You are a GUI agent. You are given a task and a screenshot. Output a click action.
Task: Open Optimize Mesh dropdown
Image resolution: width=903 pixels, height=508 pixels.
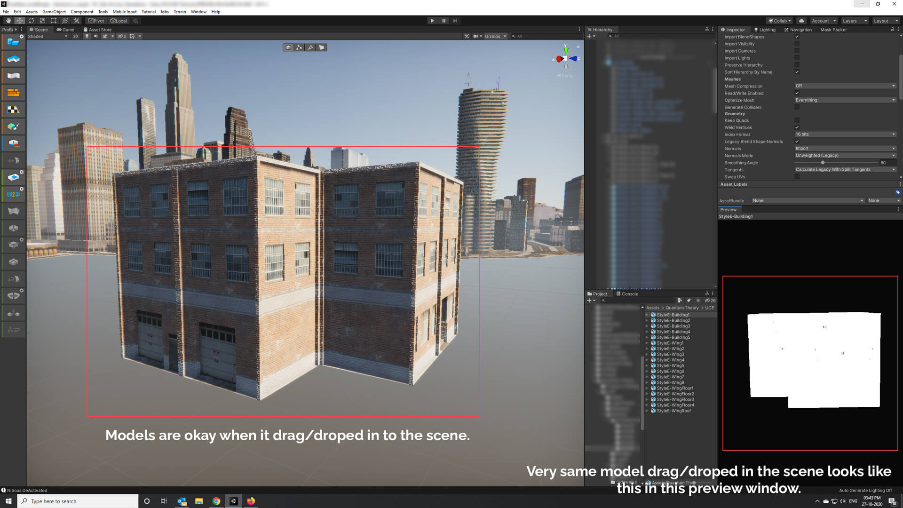845,100
